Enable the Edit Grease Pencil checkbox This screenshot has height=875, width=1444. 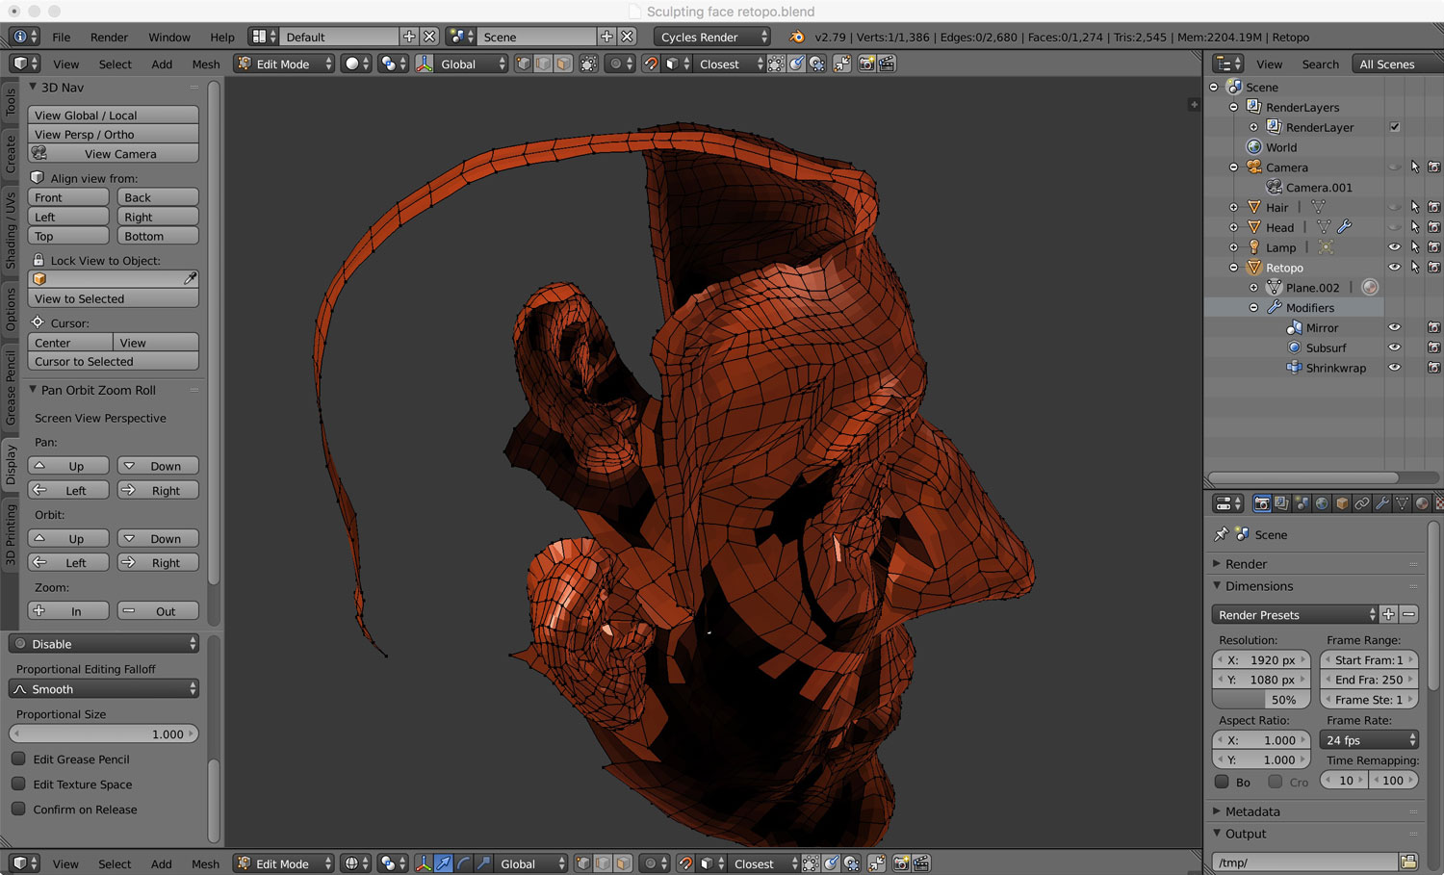18,759
